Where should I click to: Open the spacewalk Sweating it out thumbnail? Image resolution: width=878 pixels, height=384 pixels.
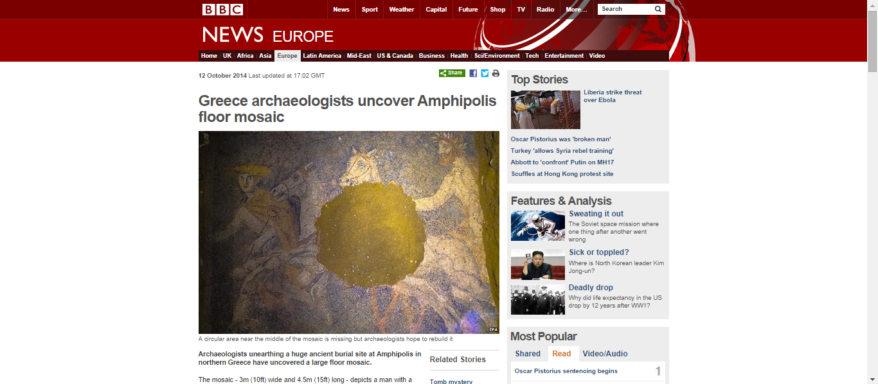click(x=538, y=225)
